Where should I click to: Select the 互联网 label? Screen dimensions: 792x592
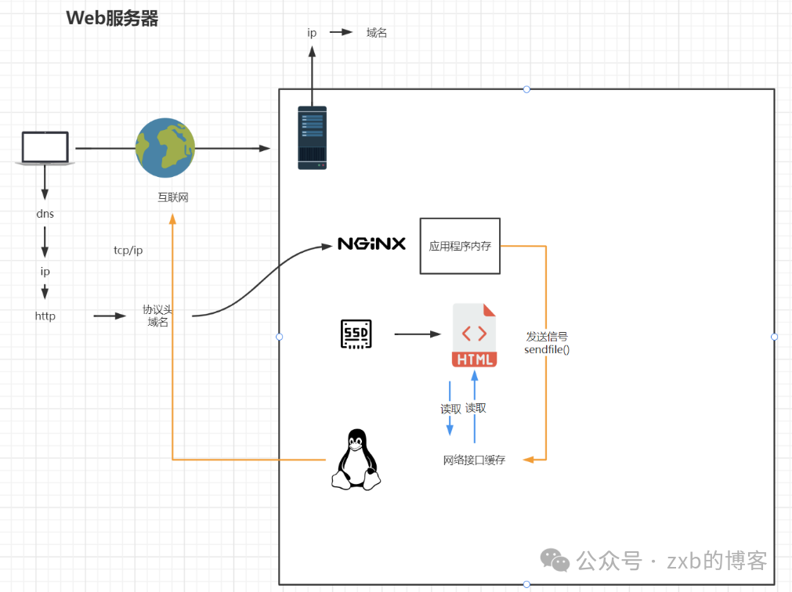172,197
